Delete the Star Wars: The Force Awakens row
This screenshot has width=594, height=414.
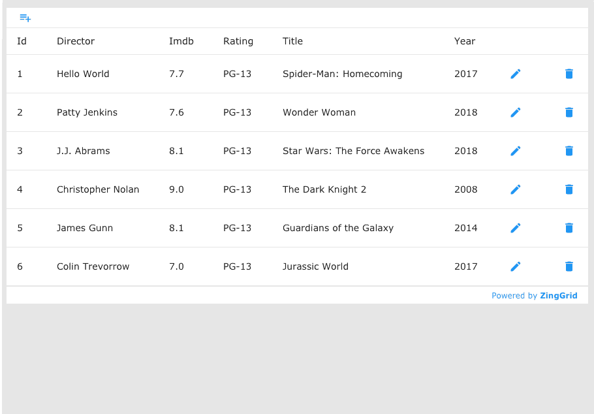click(569, 151)
